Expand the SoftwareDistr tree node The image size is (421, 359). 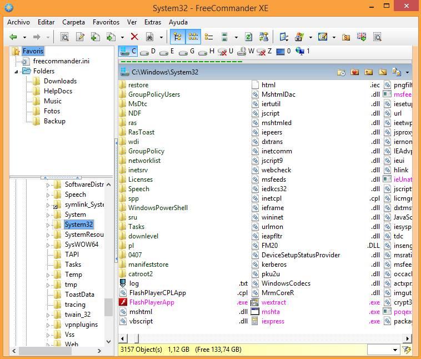point(48,185)
